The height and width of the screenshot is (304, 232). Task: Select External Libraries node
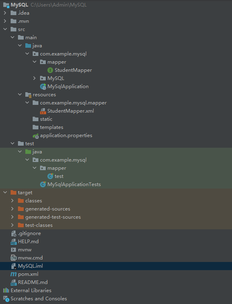(31, 291)
